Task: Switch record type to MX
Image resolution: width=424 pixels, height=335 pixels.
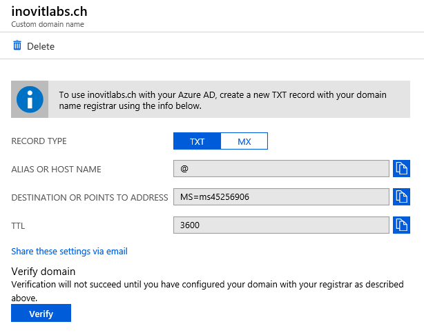Action: [x=244, y=141]
